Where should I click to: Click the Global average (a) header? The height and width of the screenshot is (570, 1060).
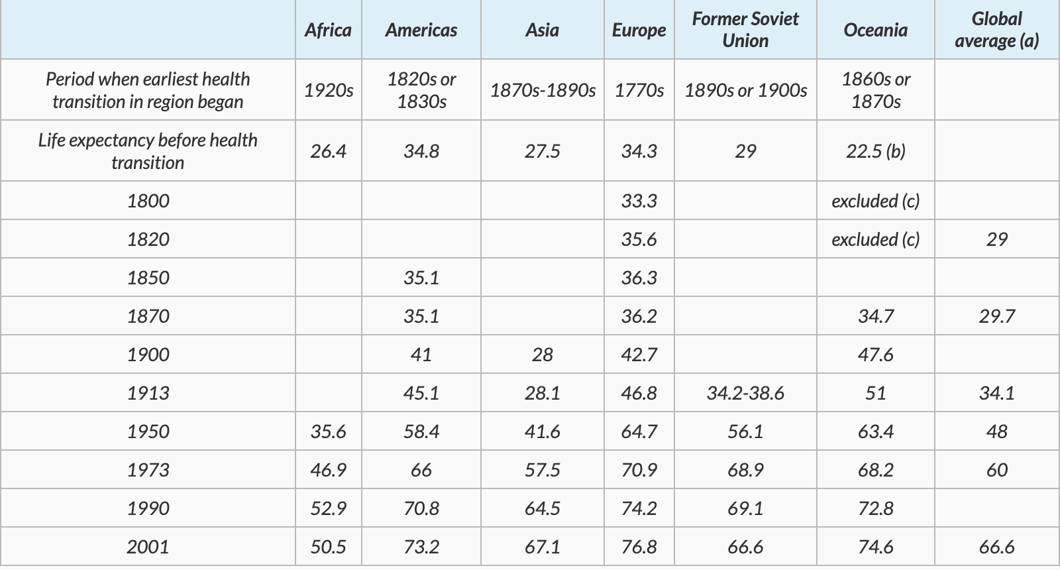point(996,30)
